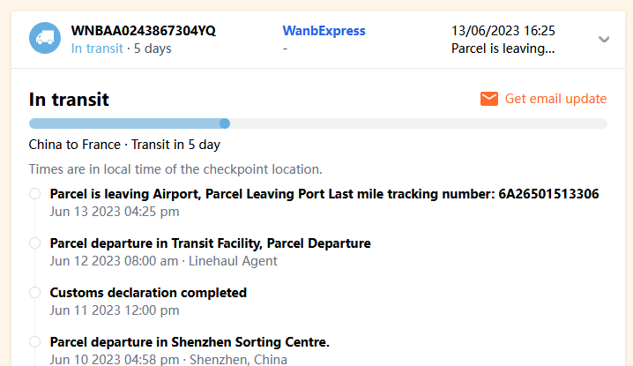
Task: Click the China to France route text
Action: (124, 145)
